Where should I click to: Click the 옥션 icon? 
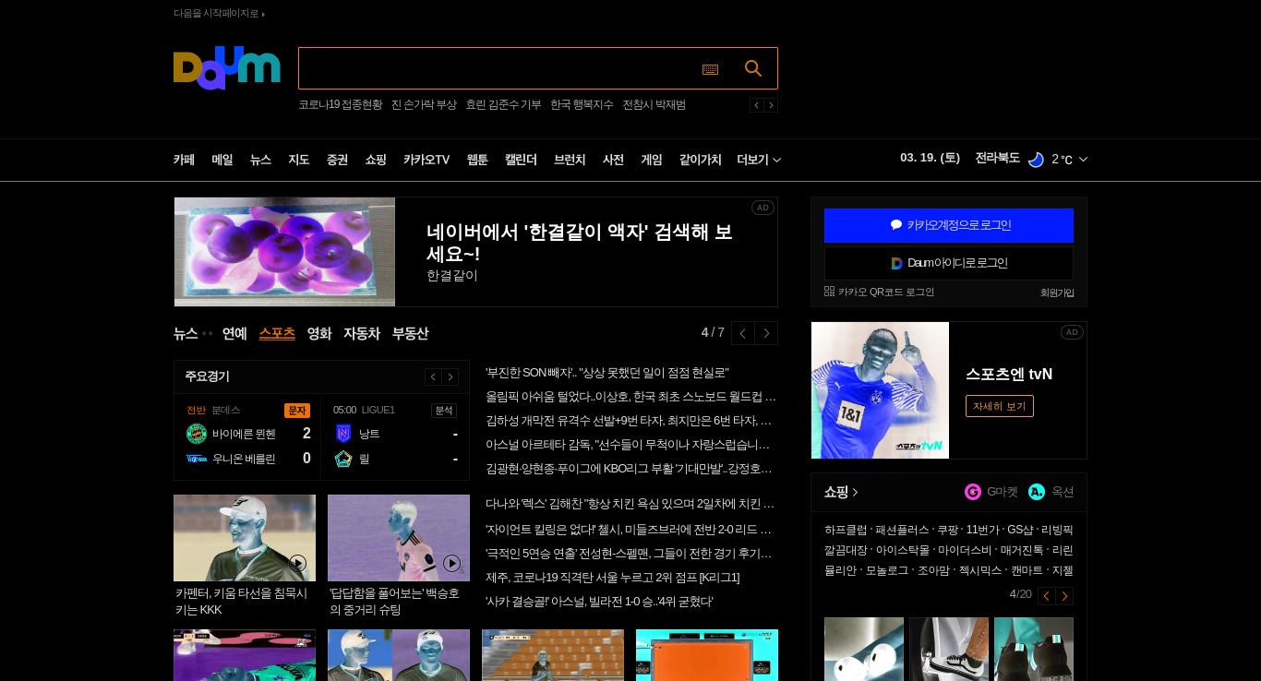point(1037,492)
